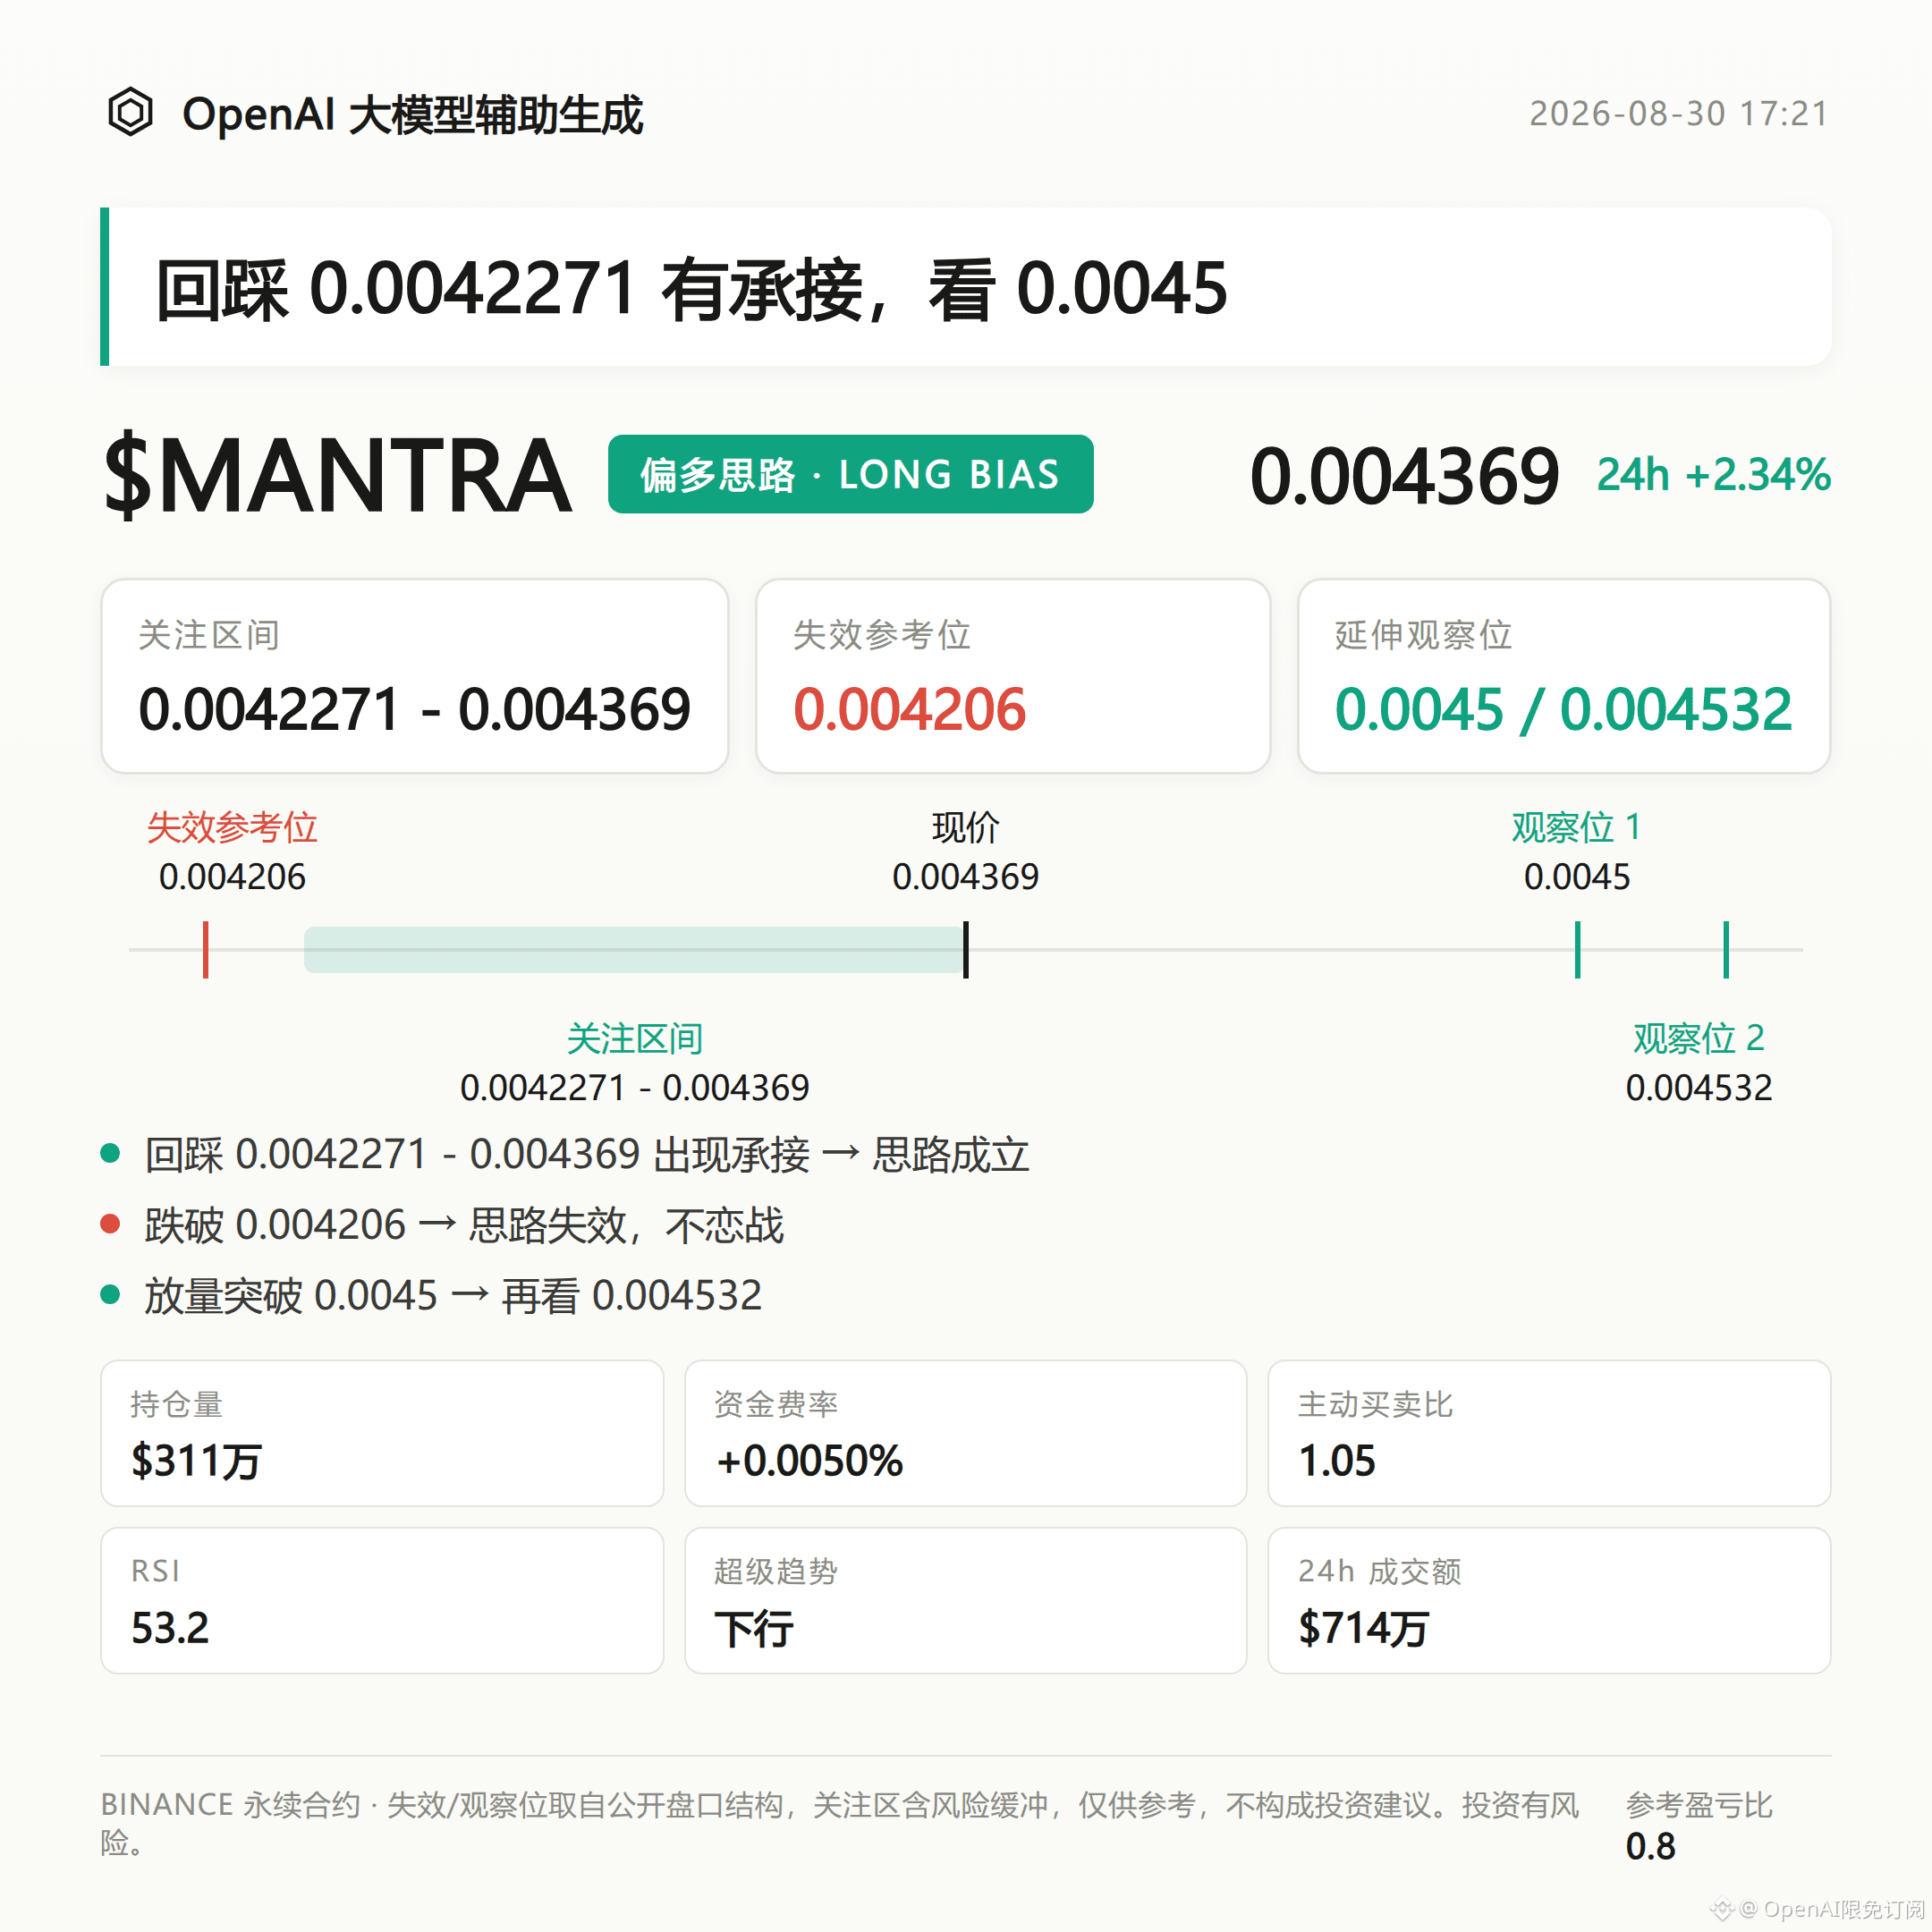Select the "观察位 1" label above the line

point(1577,828)
